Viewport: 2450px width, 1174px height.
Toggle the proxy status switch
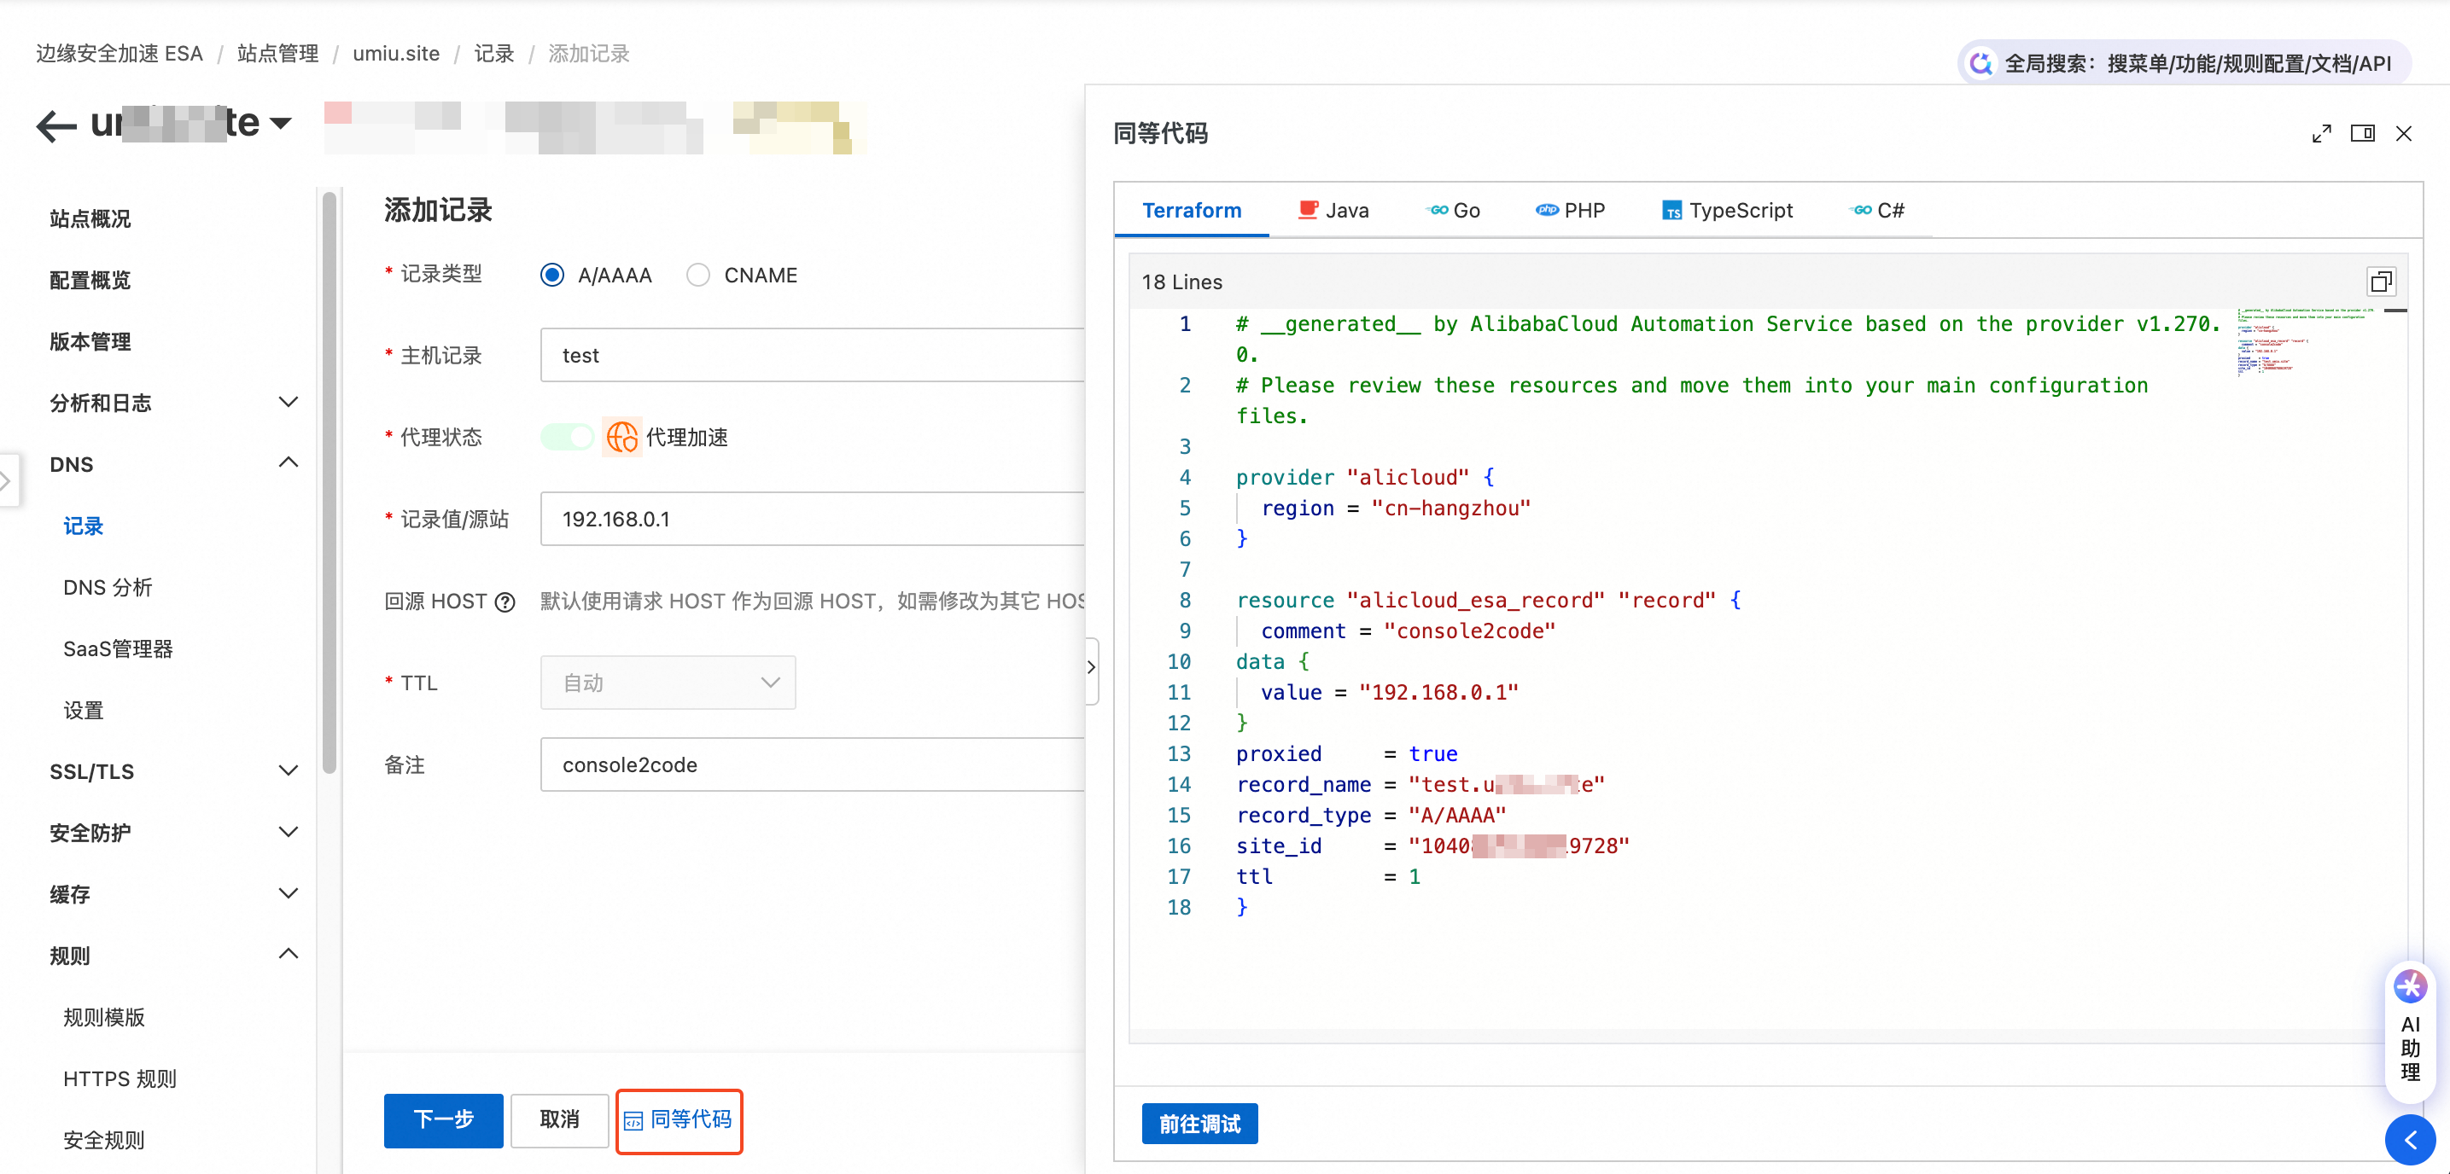[x=567, y=438]
